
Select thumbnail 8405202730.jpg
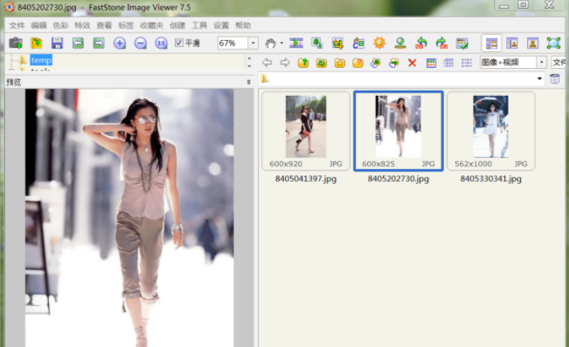(x=398, y=131)
